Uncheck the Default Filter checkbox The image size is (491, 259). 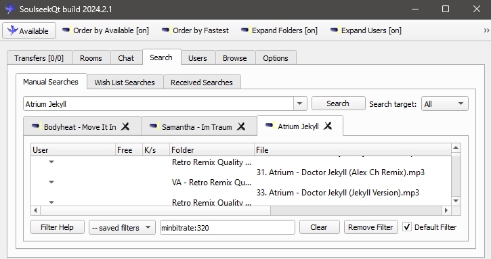[407, 227]
